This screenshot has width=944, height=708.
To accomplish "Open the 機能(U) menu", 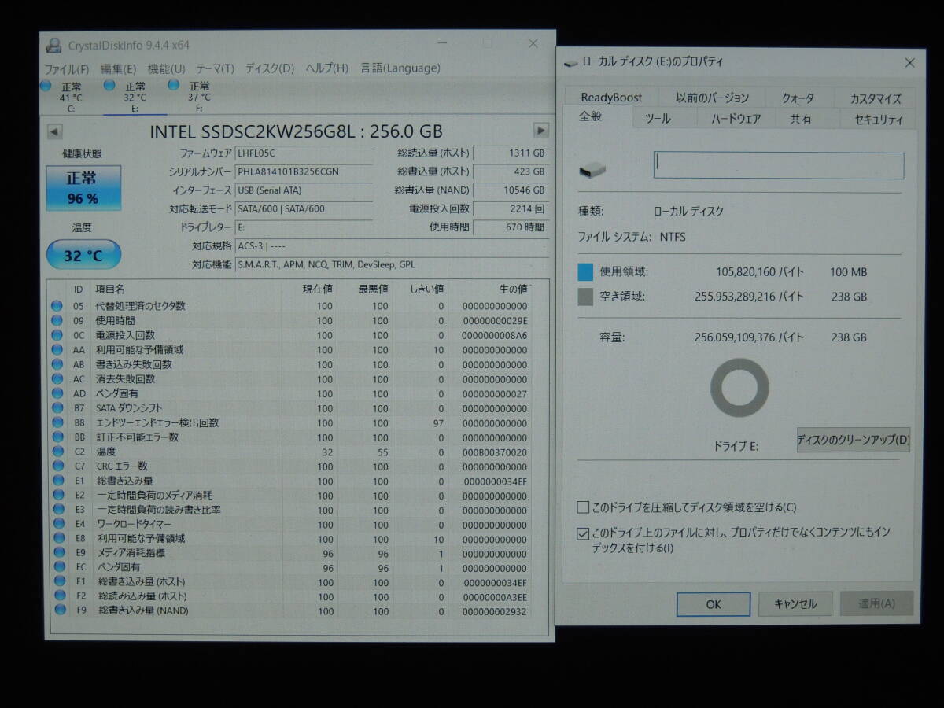I will 166,68.
